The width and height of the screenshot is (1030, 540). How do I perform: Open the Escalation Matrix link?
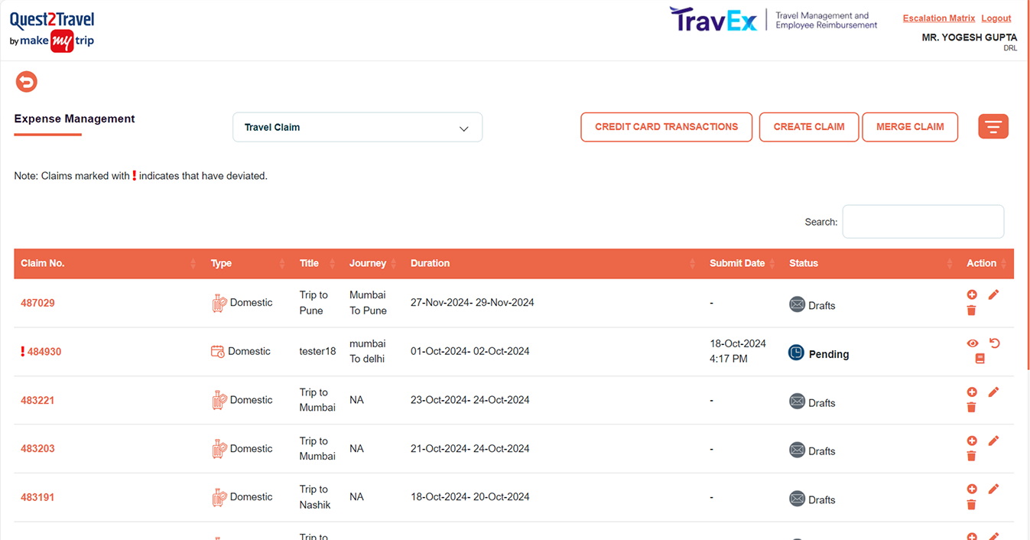(939, 18)
